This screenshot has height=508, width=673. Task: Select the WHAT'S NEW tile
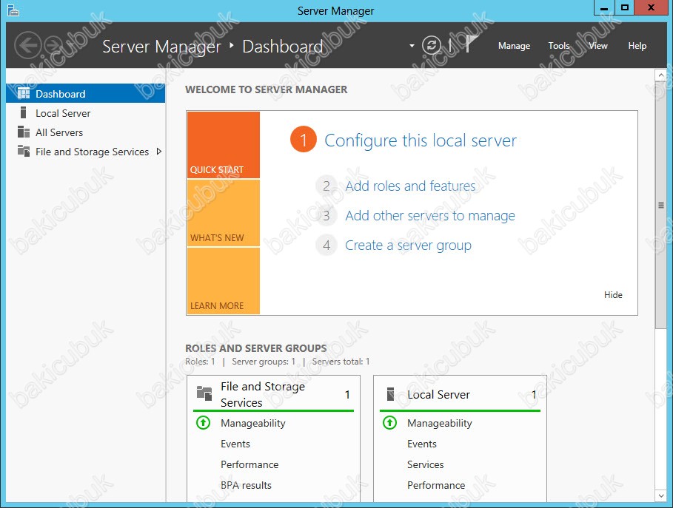tap(223, 213)
